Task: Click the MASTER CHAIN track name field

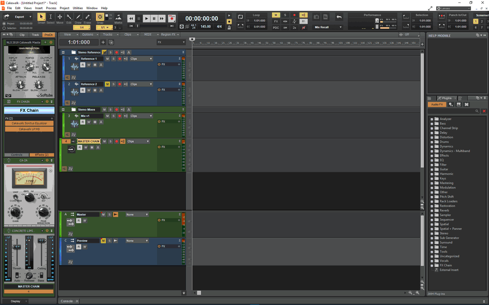Action: [89, 141]
